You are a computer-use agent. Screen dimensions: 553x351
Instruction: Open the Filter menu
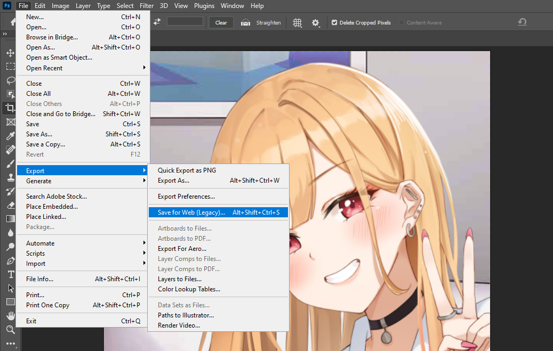coord(146,6)
